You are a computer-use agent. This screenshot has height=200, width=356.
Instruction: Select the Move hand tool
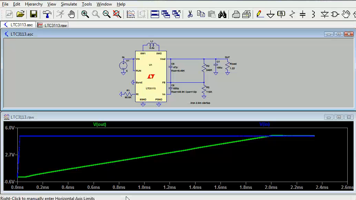point(346,14)
